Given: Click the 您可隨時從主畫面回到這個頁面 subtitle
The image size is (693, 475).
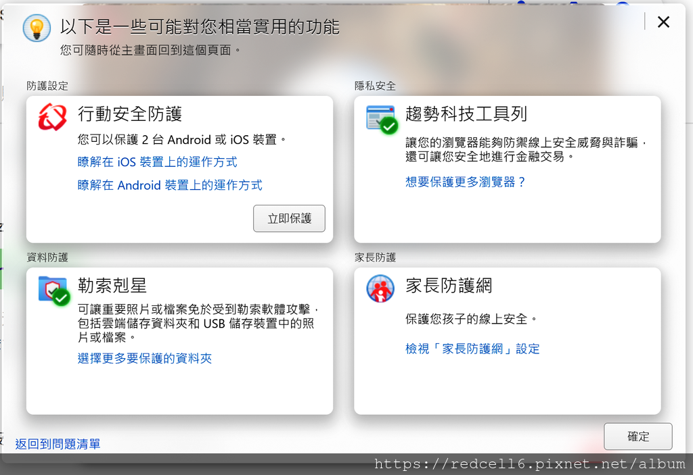Looking at the screenshot, I should (150, 50).
